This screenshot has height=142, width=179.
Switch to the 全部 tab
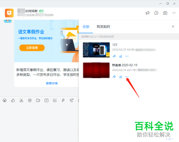(86, 27)
